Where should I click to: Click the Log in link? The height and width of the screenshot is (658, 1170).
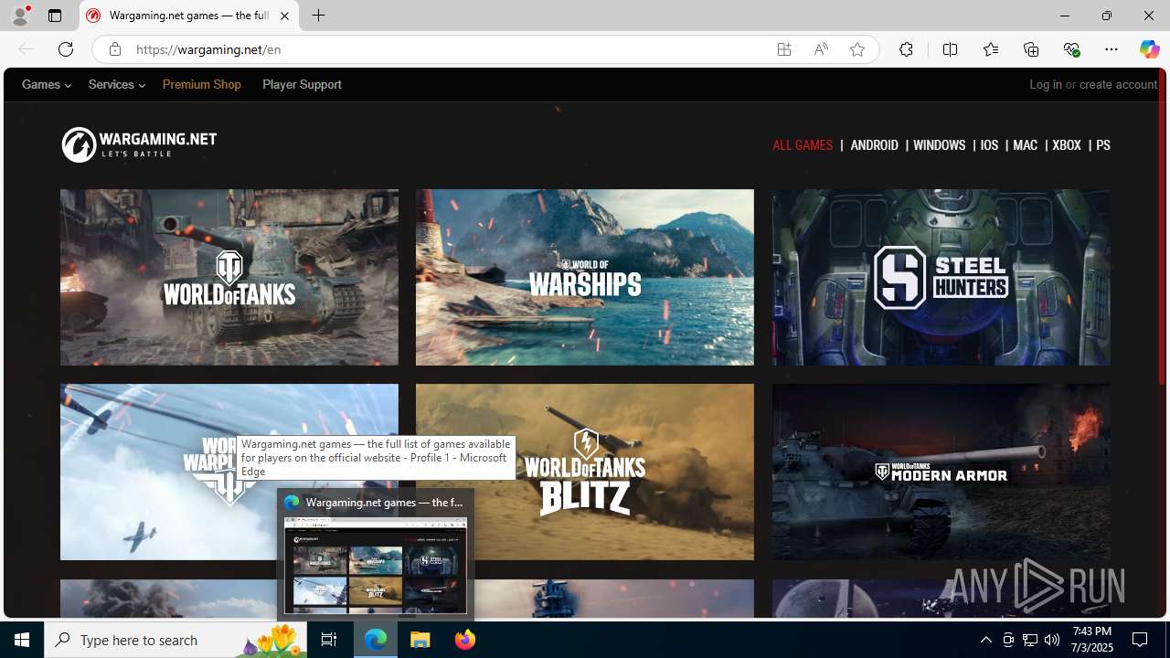pos(1046,84)
